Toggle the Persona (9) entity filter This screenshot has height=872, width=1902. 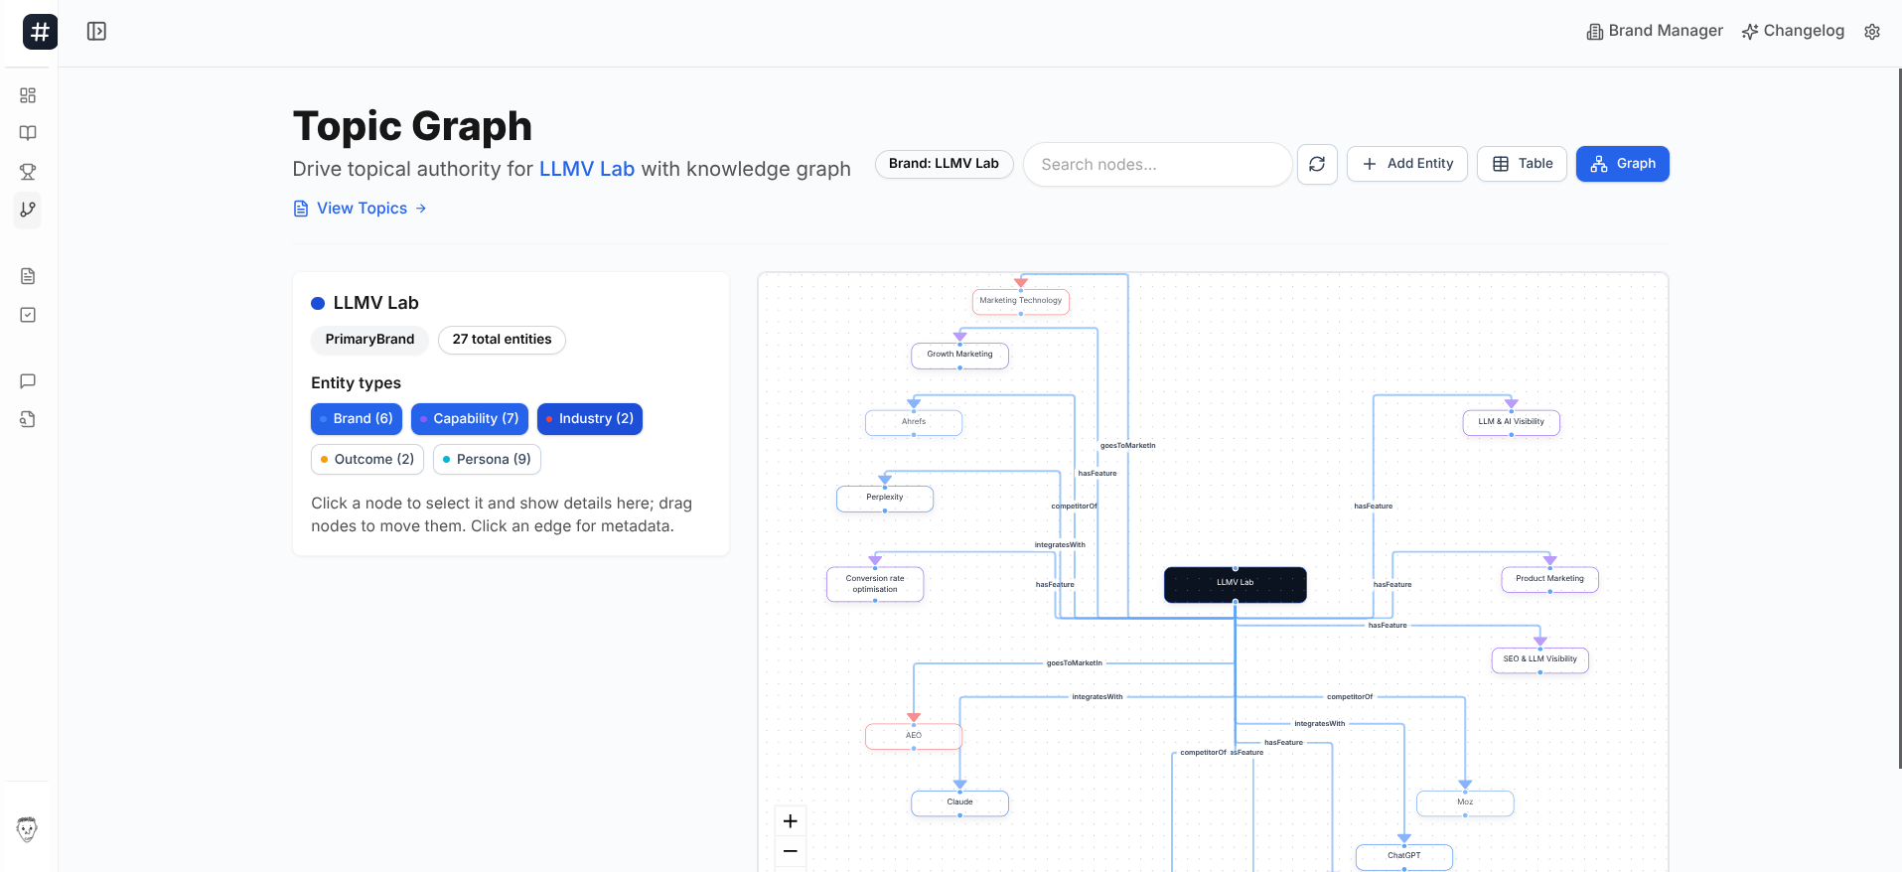[x=487, y=459]
